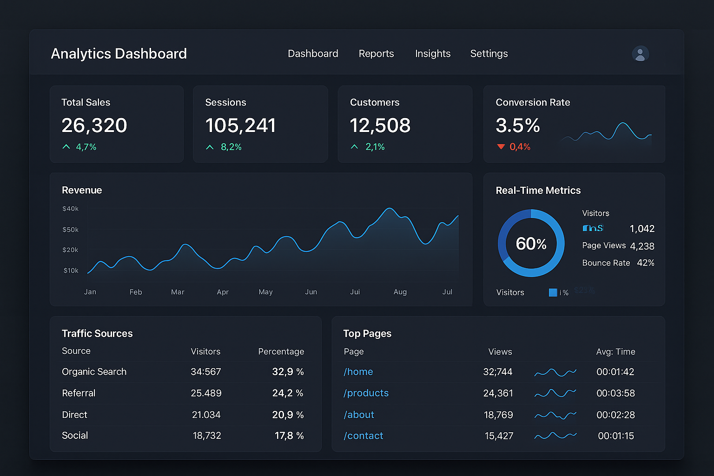The width and height of the screenshot is (714, 476).
Task: Open the user profile avatar icon
Action: [640, 54]
